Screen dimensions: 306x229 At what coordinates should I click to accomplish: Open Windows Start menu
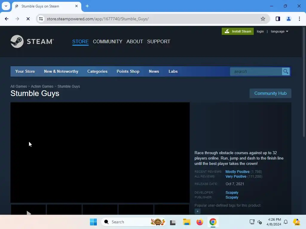pyautogui.click(x=93, y=222)
